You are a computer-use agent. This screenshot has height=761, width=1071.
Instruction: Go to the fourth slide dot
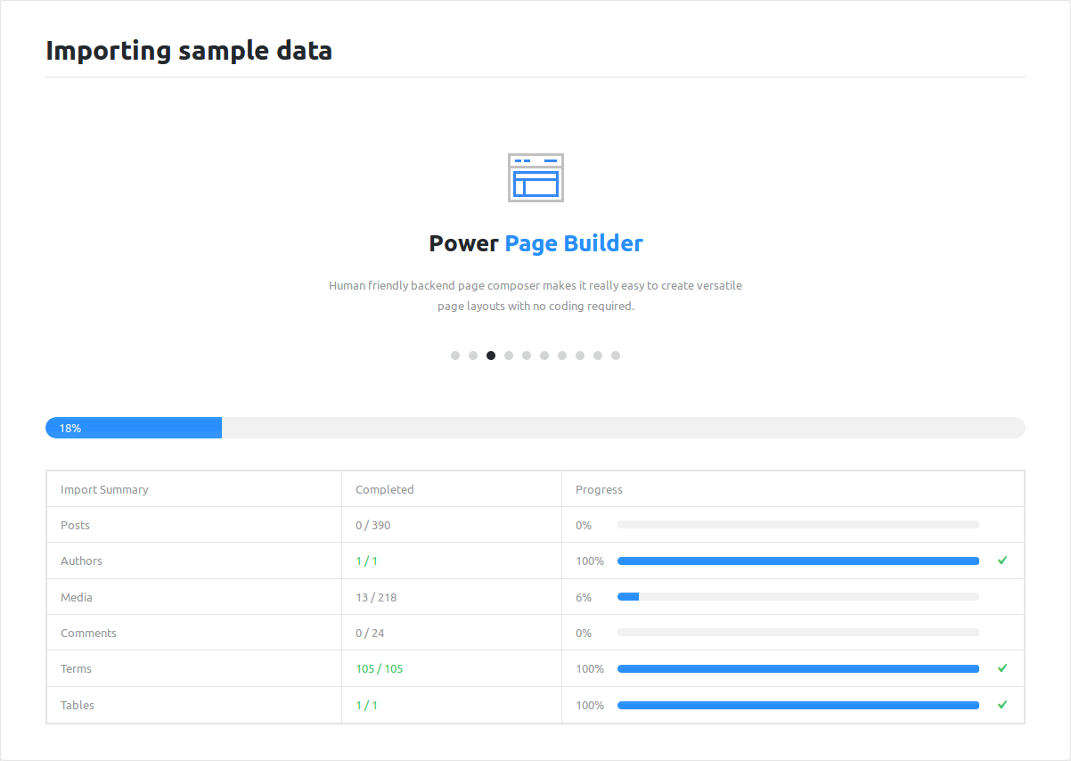point(509,356)
